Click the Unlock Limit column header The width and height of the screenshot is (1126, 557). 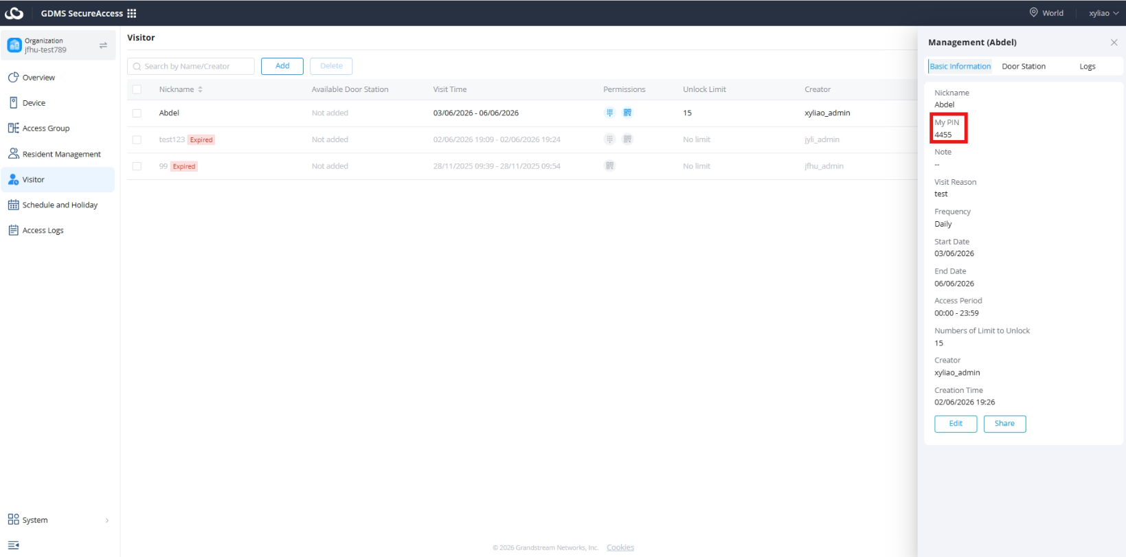coord(704,89)
